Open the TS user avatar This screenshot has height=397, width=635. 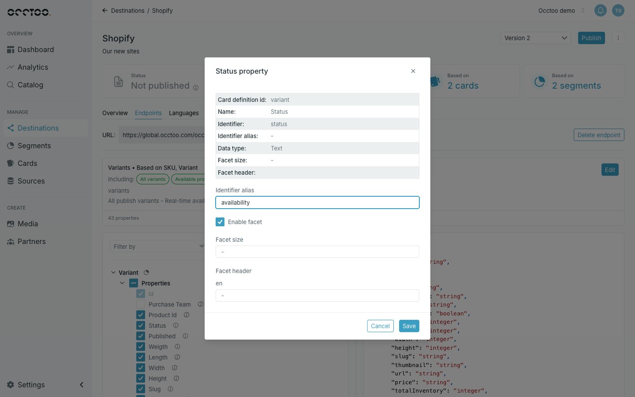[618, 11]
